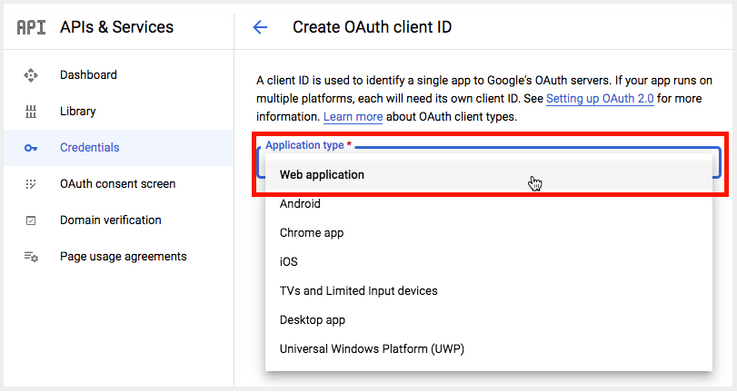
Task: Choose iOS application type
Action: click(x=489, y=262)
